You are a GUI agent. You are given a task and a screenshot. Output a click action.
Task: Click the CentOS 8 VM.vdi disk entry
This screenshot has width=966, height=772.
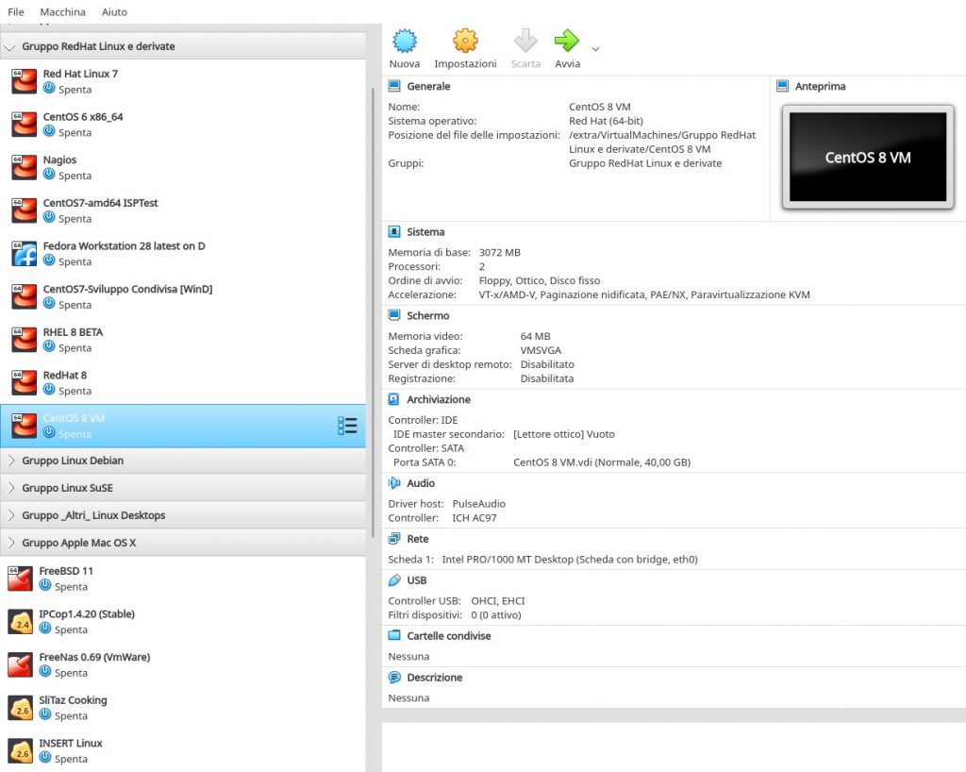[x=601, y=462]
